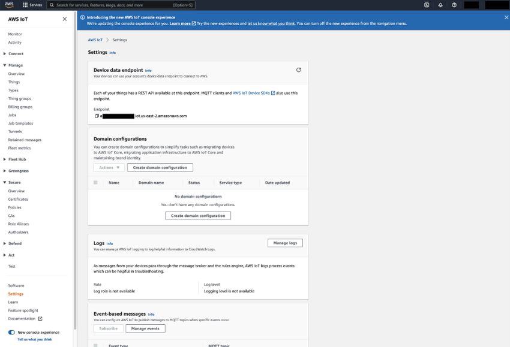Copy the endpoint address
The height and width of the screenshot is (347, 510).
(x=97, y=116)
